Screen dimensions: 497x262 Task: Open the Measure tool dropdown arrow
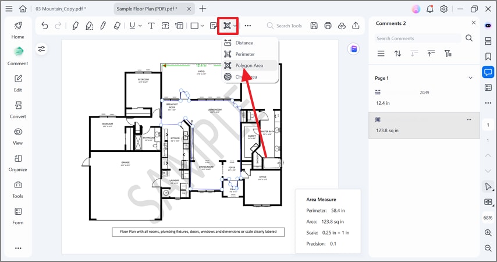(235, 26)
